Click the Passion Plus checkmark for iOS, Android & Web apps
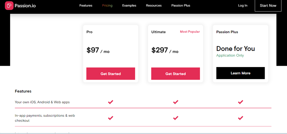The height and width of the screenshot is (134, 287). 240,102
